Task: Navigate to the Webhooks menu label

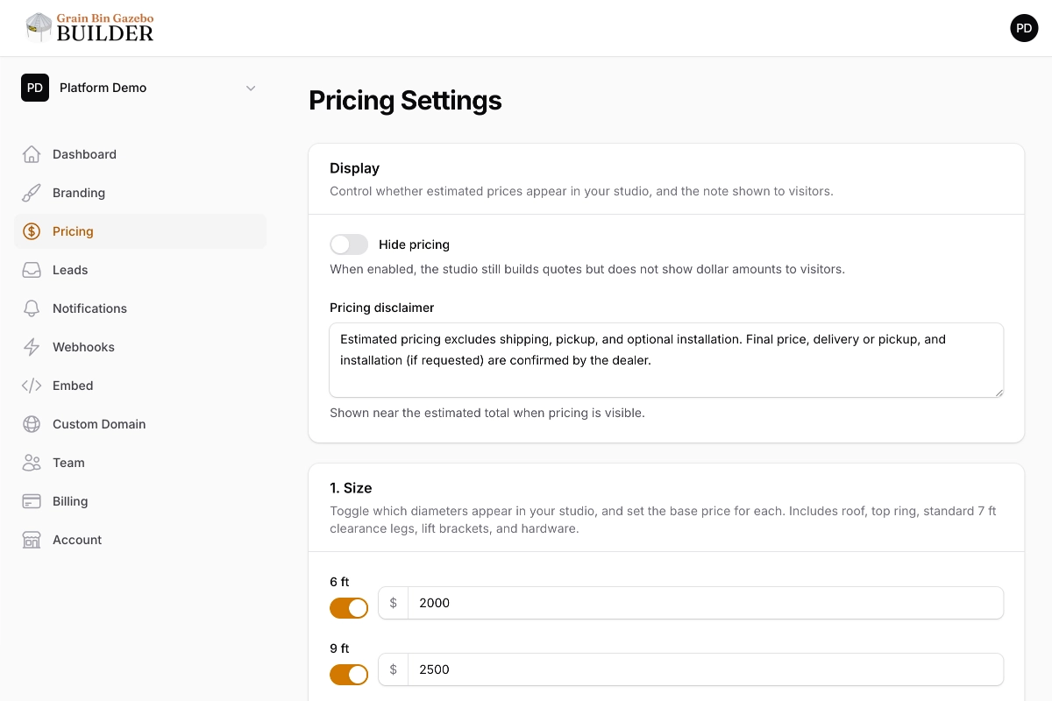Action: click(83, 347)
